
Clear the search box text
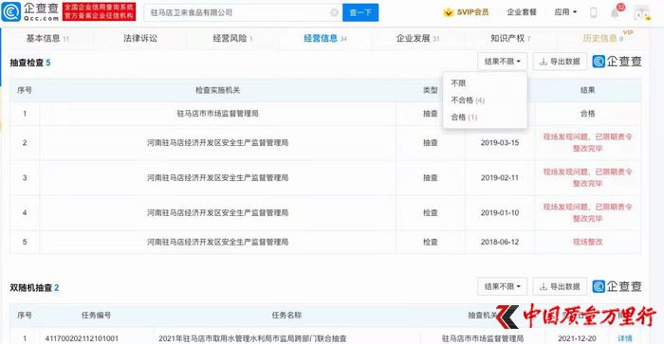pos(334,12)
